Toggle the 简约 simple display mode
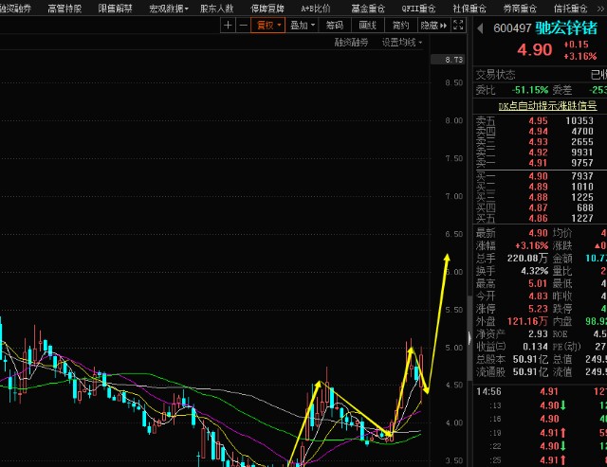 pyautogui.click(x=400, y=26)
